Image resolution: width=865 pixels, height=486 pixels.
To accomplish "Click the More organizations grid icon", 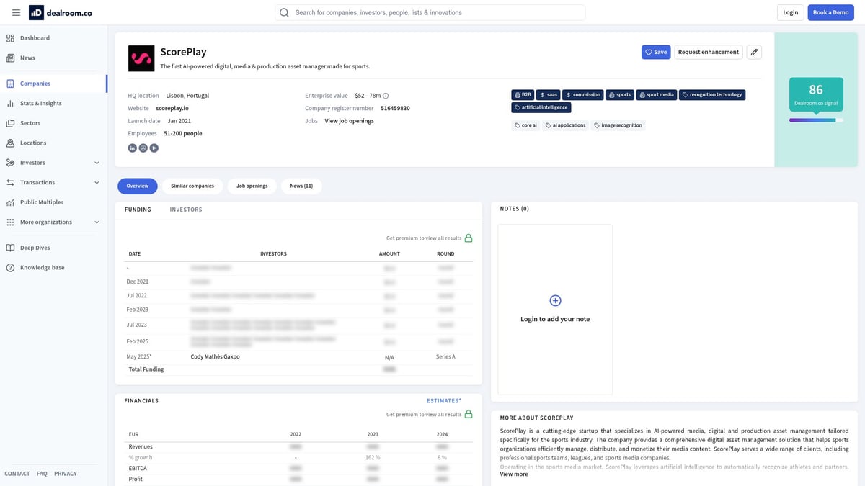I will tap(10, 222).
